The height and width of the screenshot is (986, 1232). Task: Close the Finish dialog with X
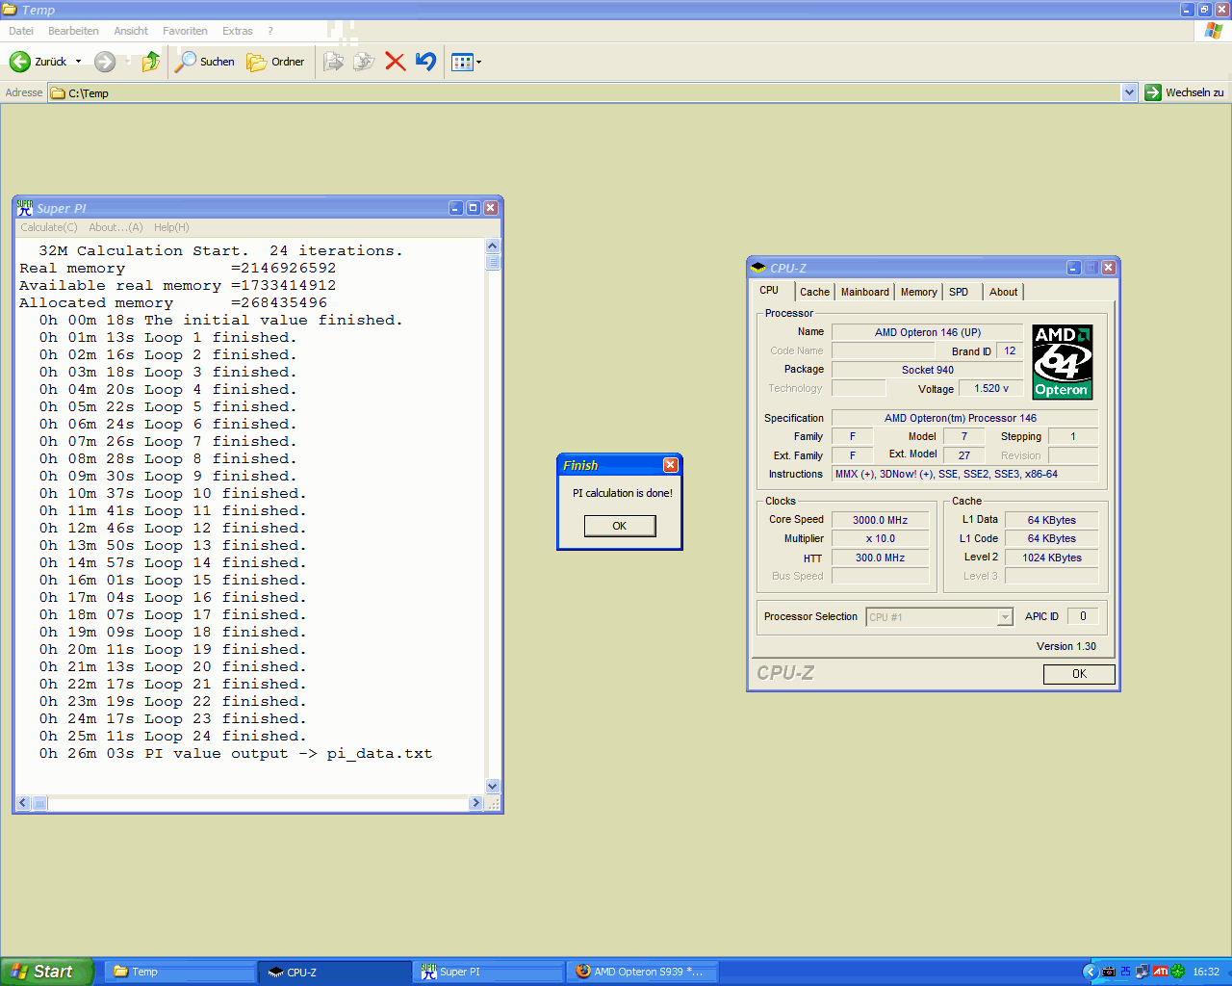671,465
